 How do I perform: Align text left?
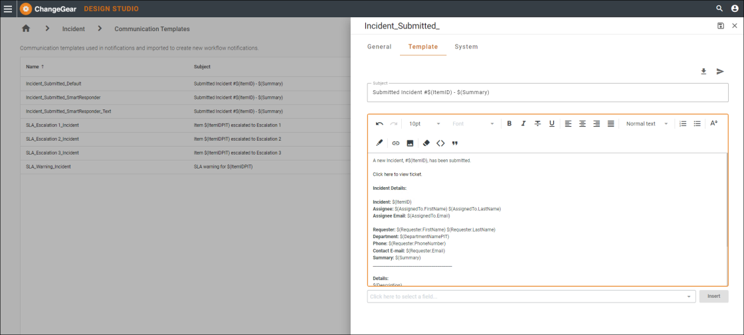click(x=568, y=123)
